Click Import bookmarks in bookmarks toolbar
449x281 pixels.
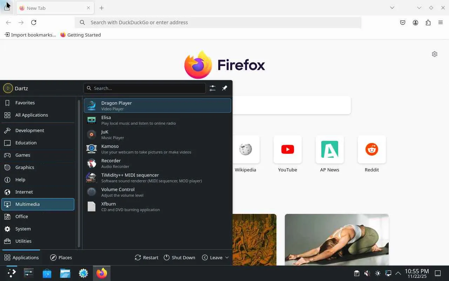tap(30, 35)
